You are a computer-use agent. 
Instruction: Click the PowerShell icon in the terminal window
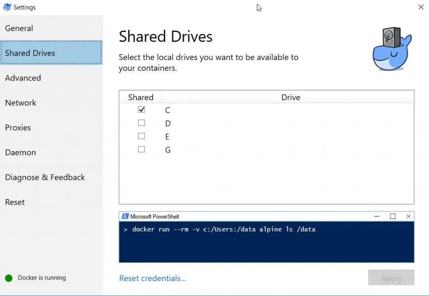click(x=126, y=216)
